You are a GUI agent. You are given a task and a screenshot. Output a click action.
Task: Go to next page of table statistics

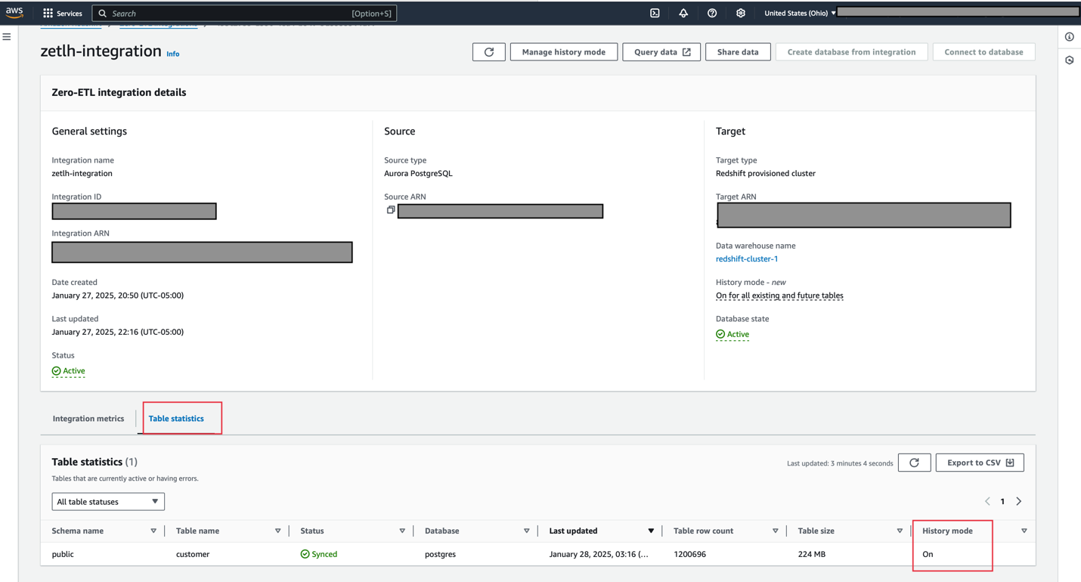tap(1019, 501)
